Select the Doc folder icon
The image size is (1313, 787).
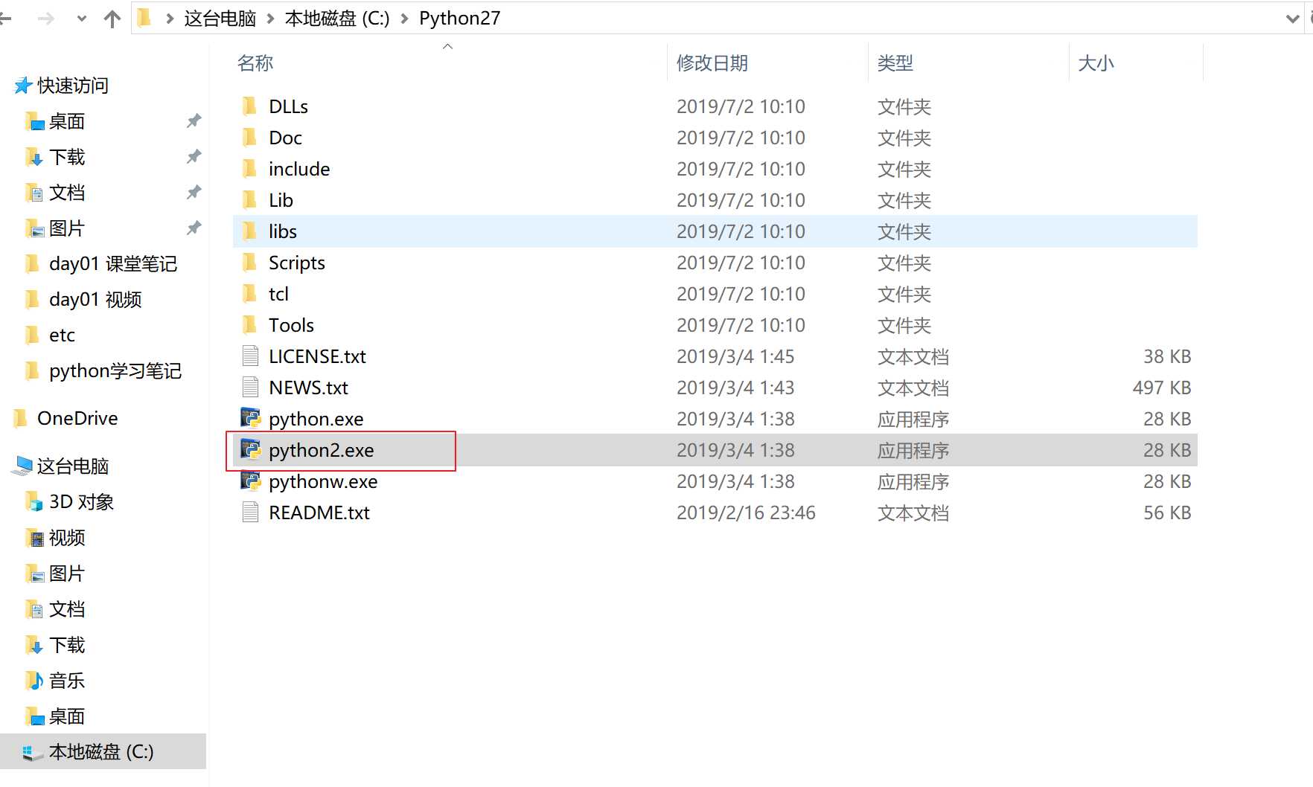click(x=250, y=138)
